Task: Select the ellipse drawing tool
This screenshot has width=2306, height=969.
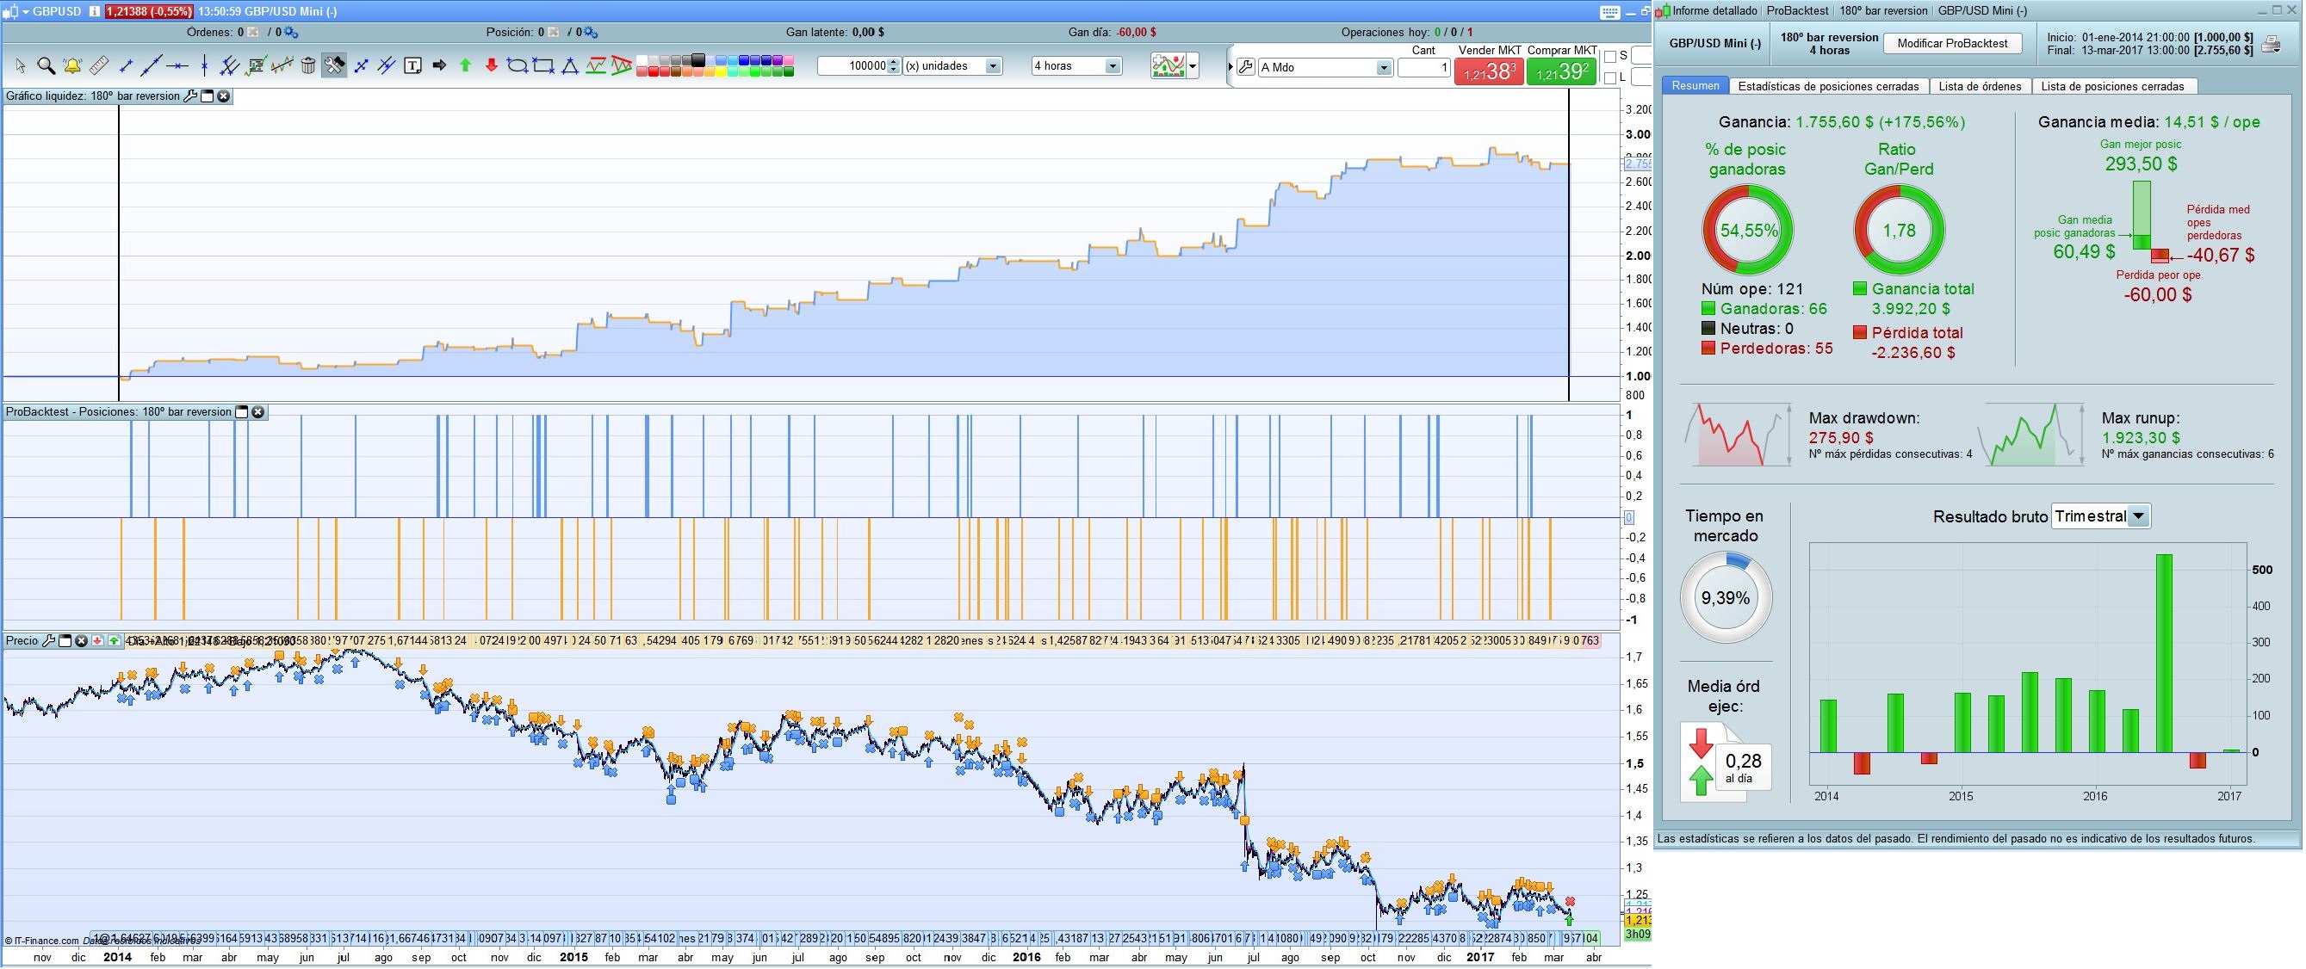Action: [518, 65]
